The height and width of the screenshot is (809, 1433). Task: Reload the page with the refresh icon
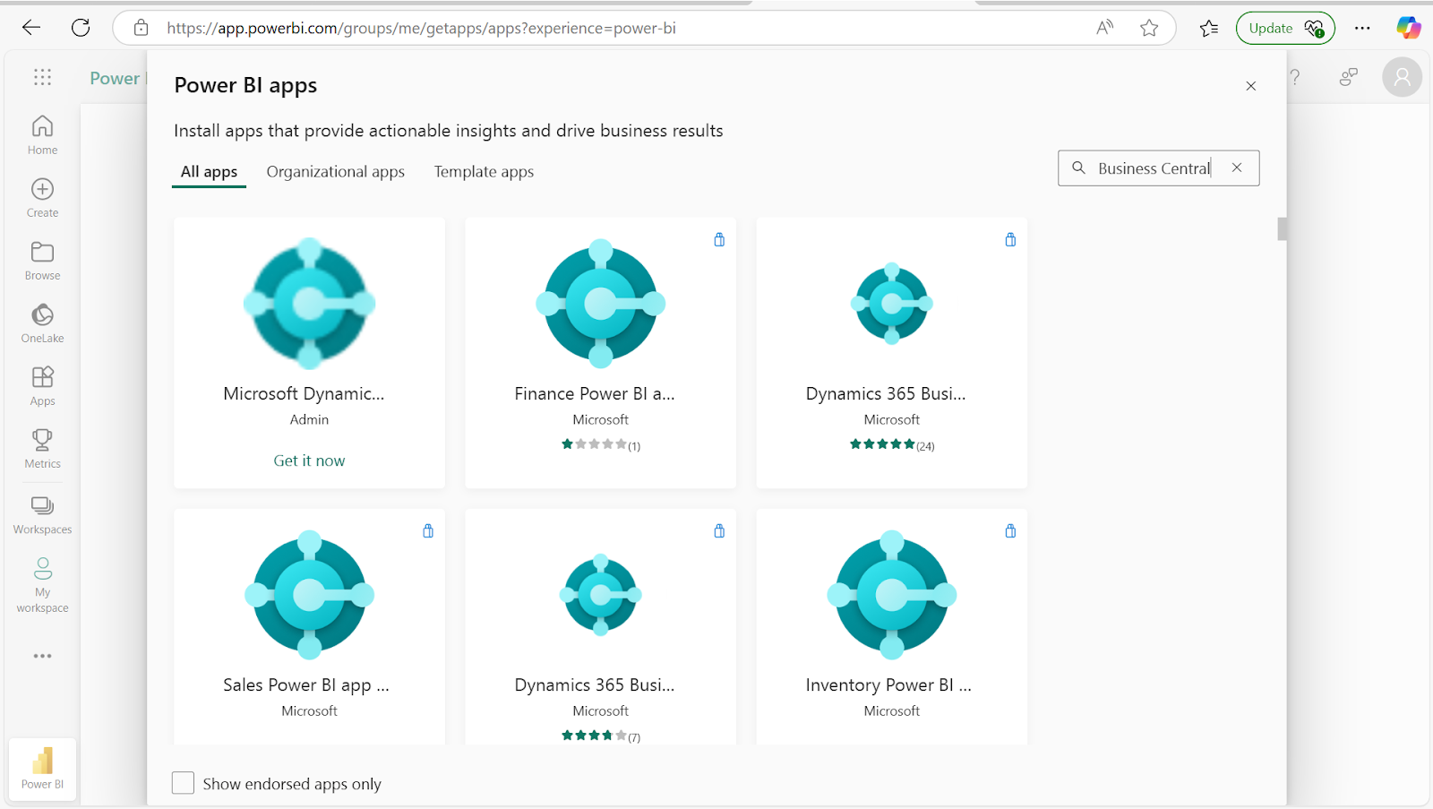pos(81,28)
